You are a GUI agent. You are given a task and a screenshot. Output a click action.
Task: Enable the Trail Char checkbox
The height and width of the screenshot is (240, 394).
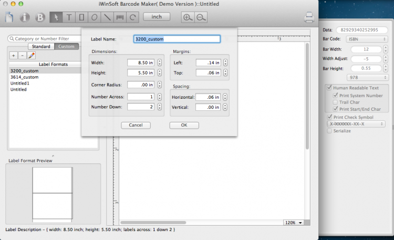point(335,102)
